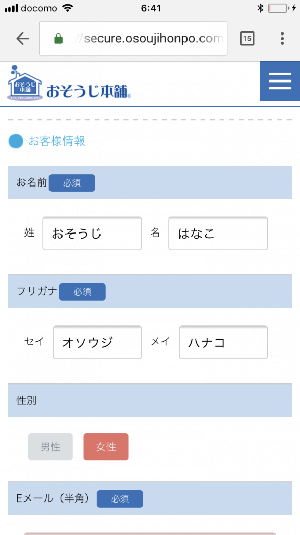Tap the おそうじ本舗 house logo
This screenshot has height=535, width=300.
[x=25, y=83]
